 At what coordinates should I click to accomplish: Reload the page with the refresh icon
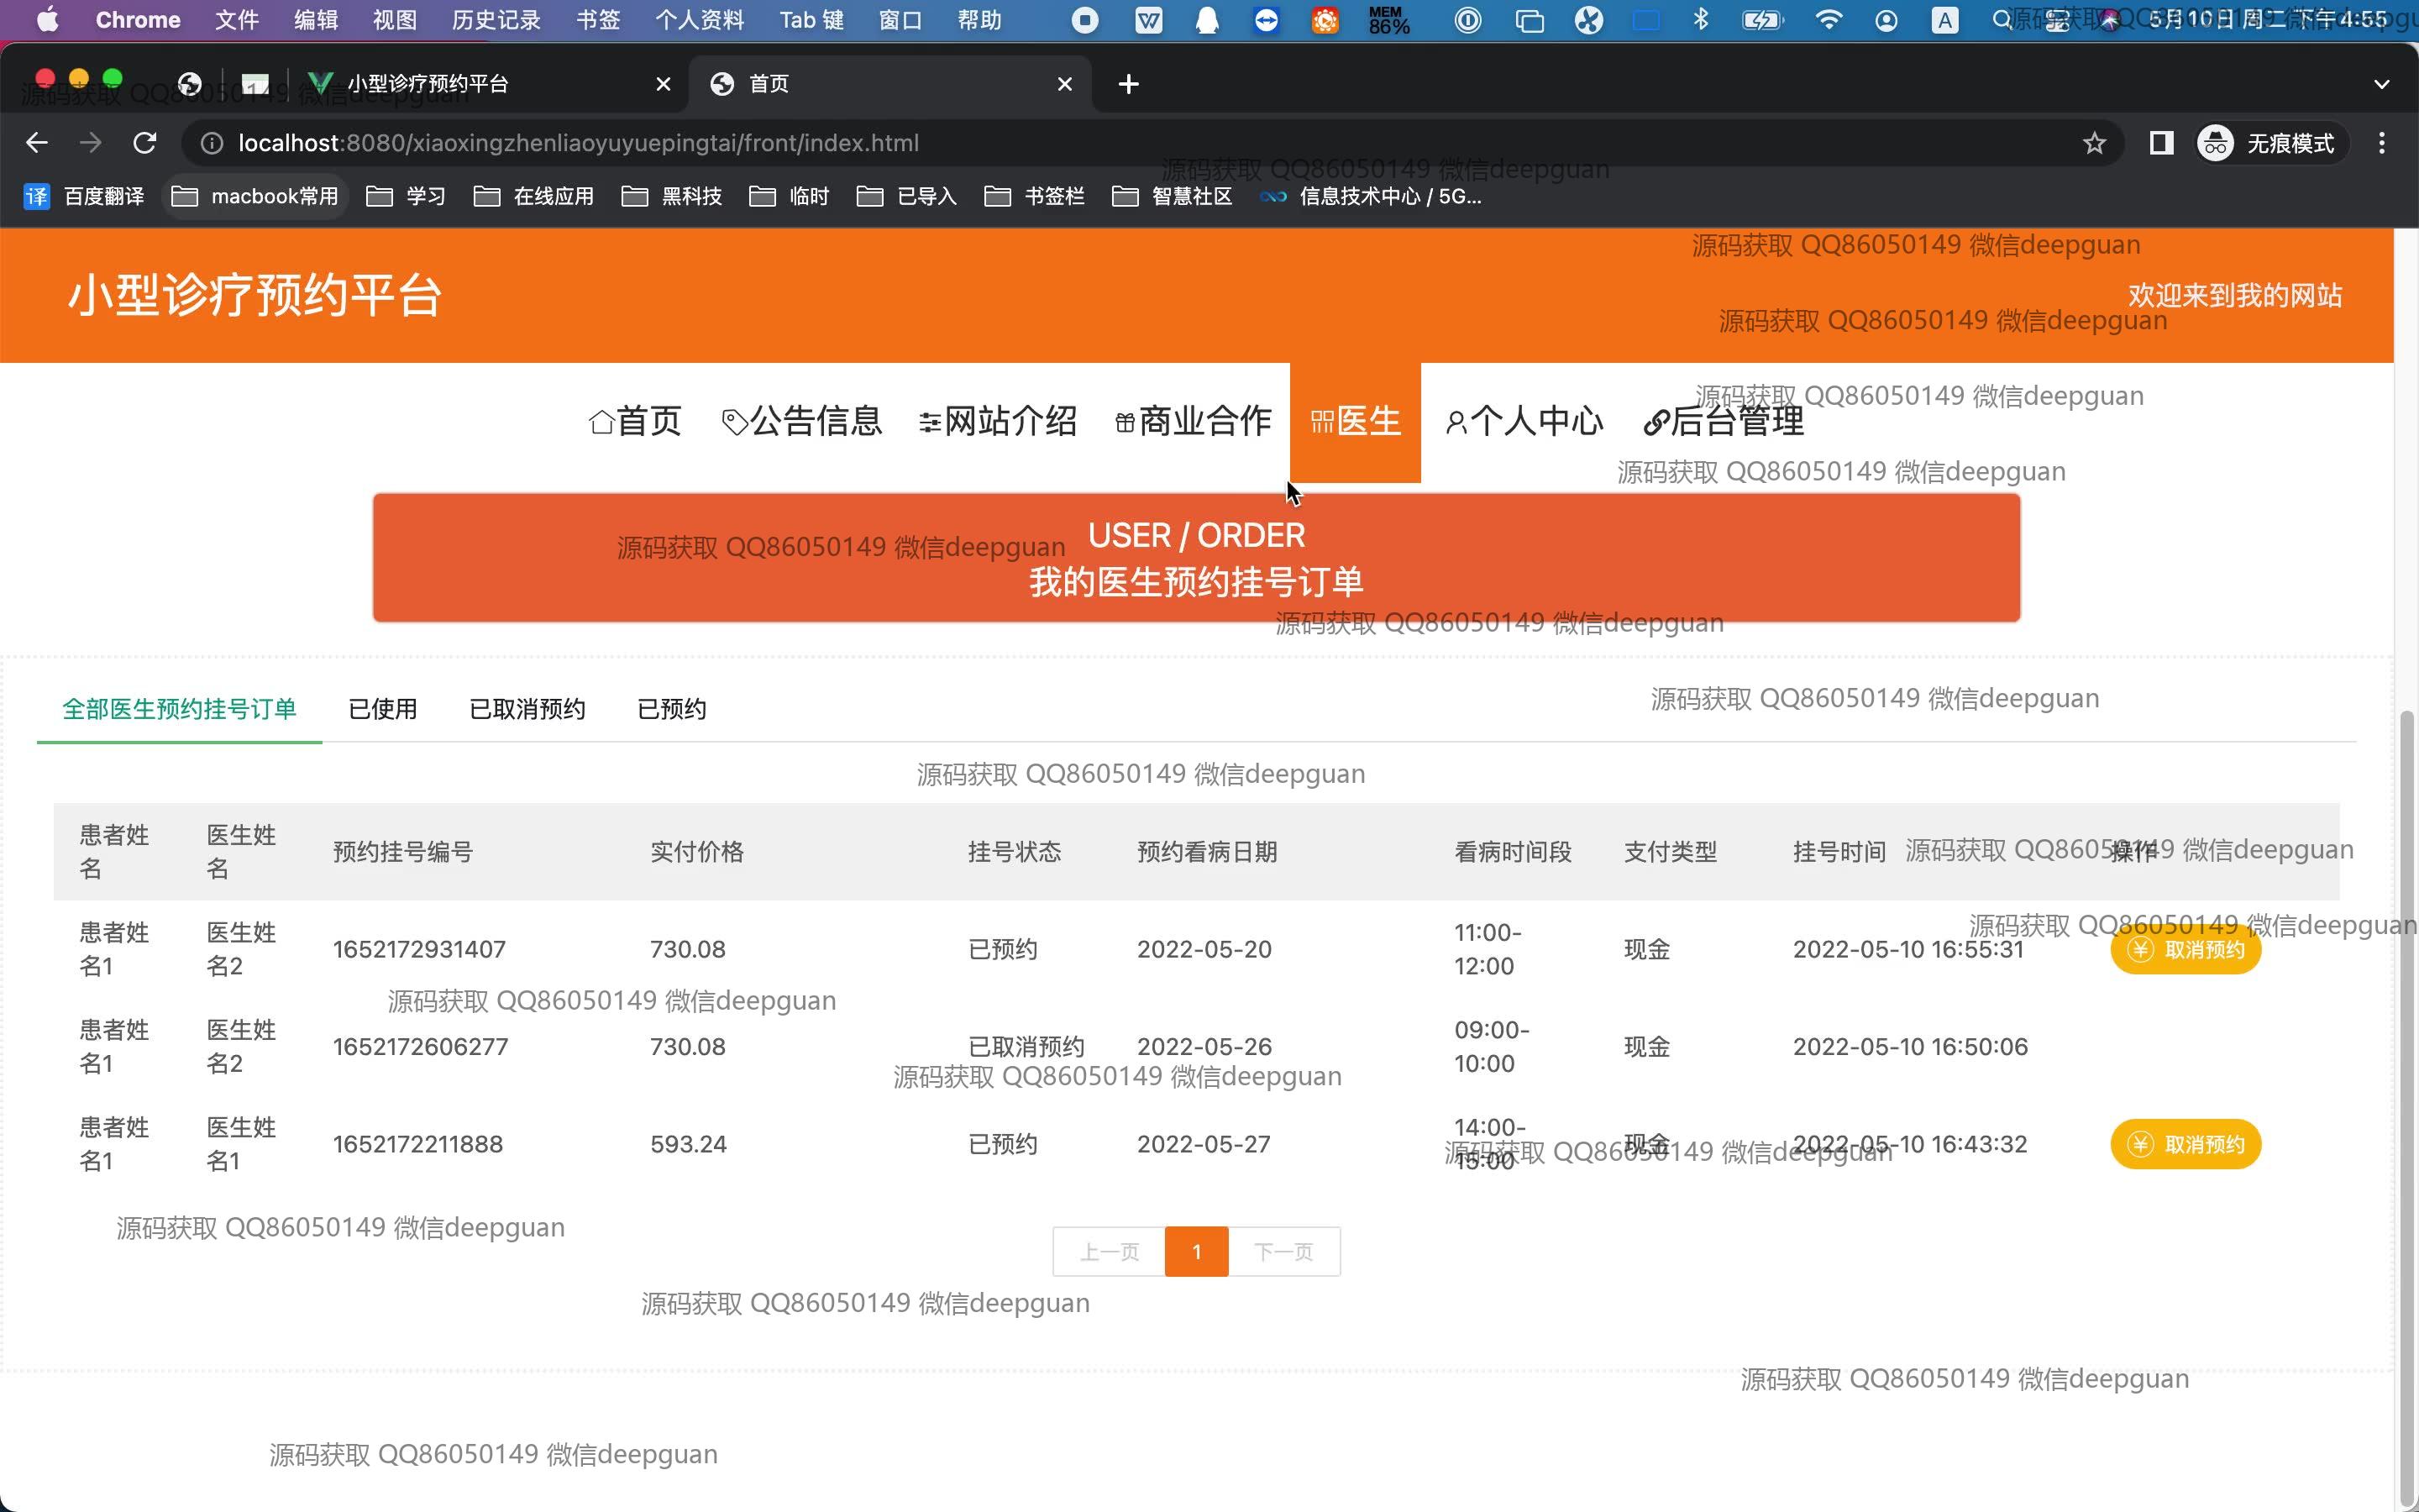coord(145,143)
